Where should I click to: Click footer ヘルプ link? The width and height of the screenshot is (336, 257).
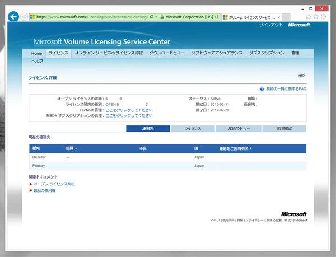(216, 220)
